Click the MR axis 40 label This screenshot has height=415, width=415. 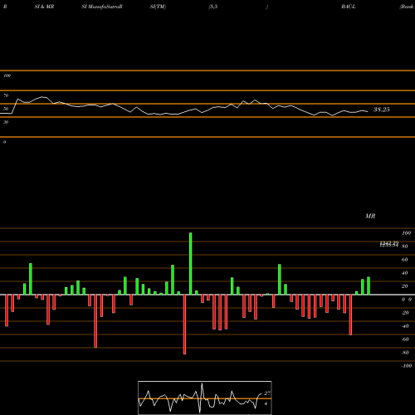click(x=405, y=273)
